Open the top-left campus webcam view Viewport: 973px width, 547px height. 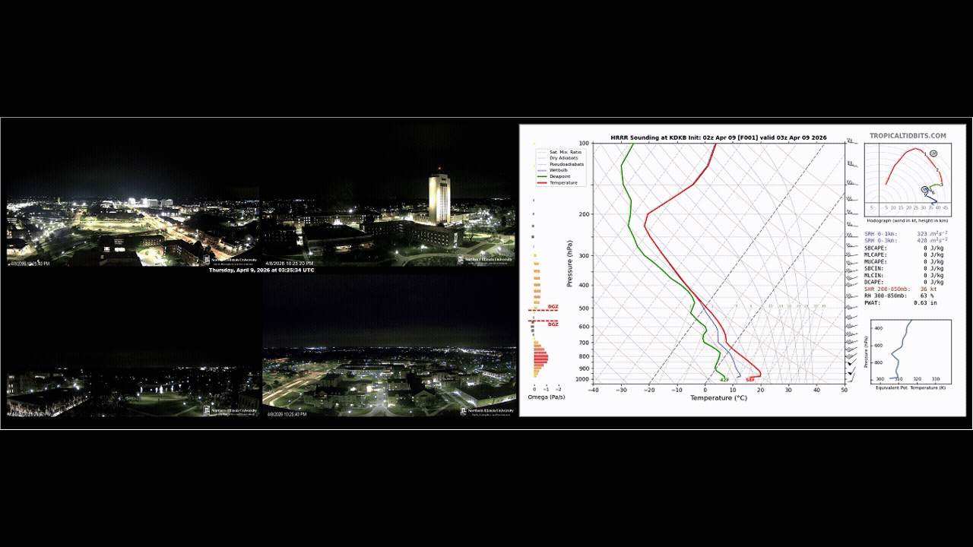click(133, 228)
